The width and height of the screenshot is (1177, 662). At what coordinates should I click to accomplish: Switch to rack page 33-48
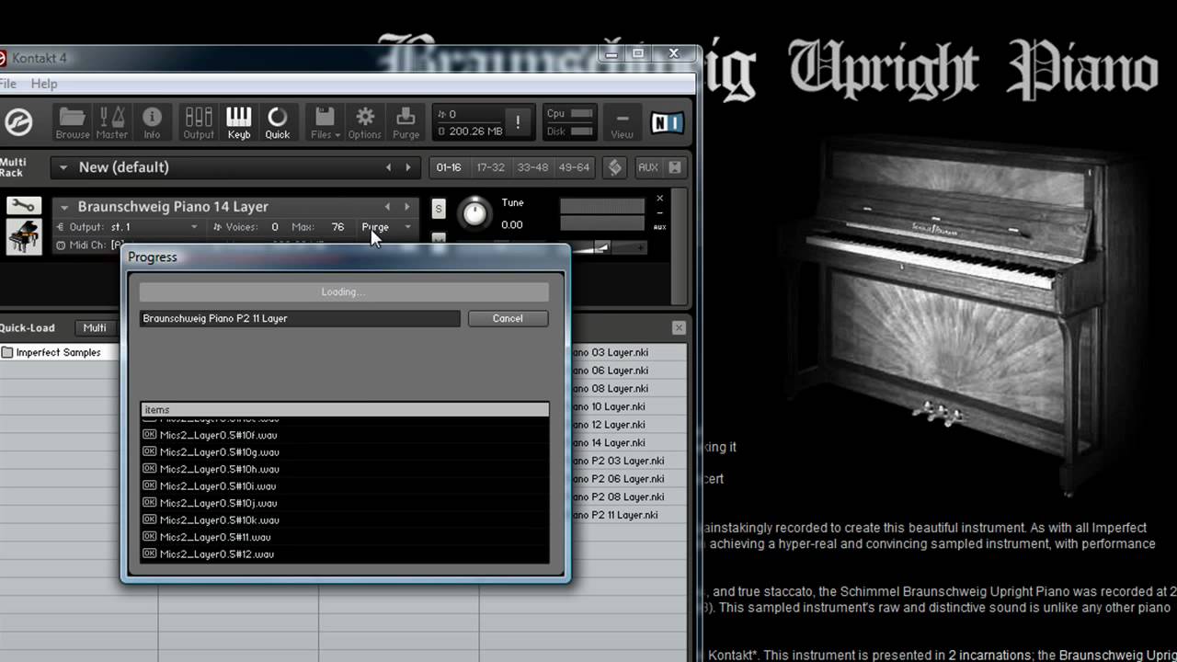pyautogui.click(x=532, y=167)
